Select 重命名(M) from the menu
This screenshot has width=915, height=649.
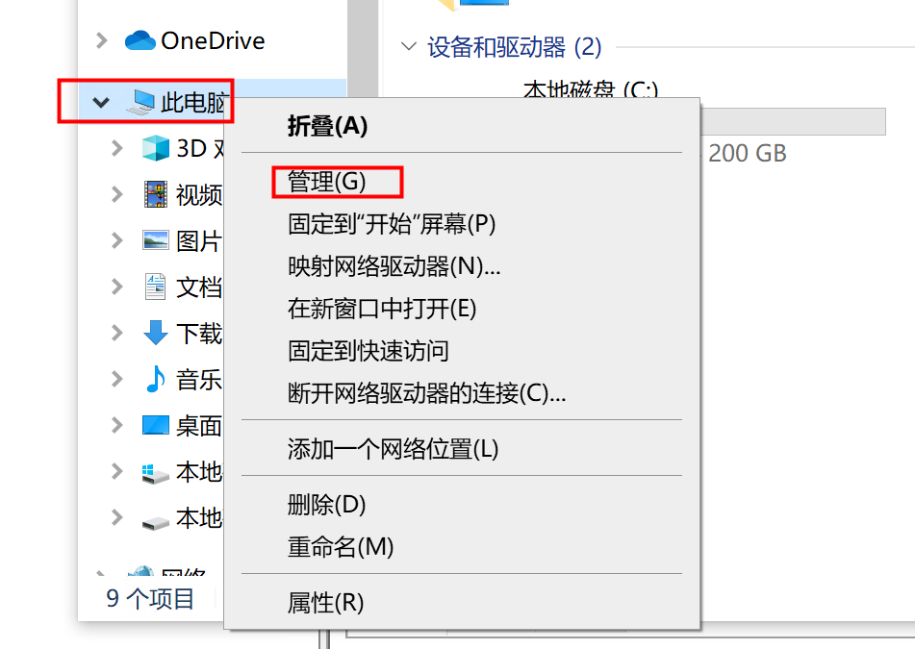click(341, 547)
